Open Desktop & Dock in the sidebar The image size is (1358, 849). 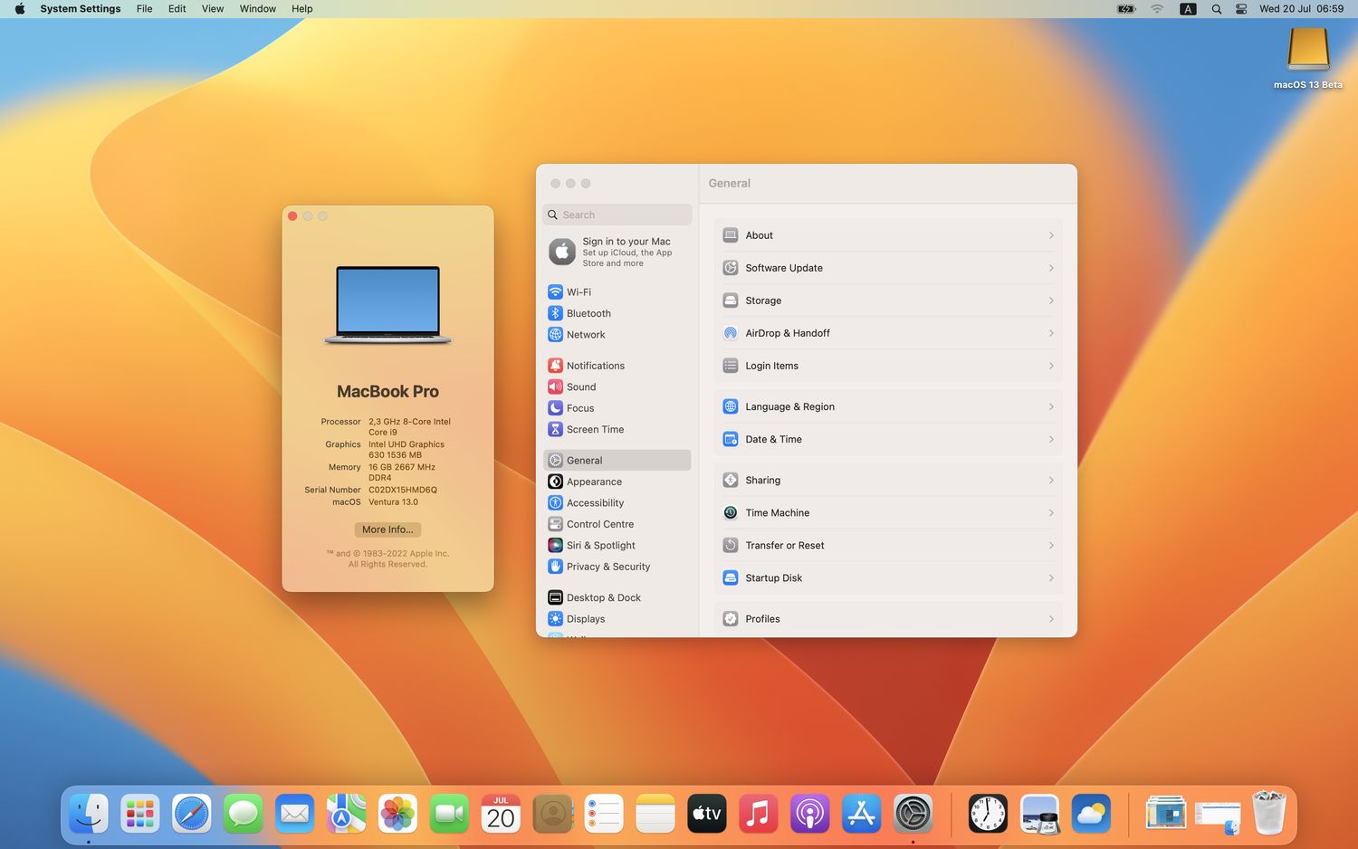tap(617, 597)
